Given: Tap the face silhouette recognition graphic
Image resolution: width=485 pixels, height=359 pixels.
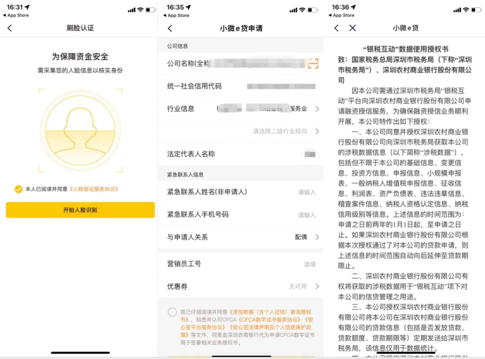Looking at the screenshot, I should pyautogui.click(x=80, y=130).
